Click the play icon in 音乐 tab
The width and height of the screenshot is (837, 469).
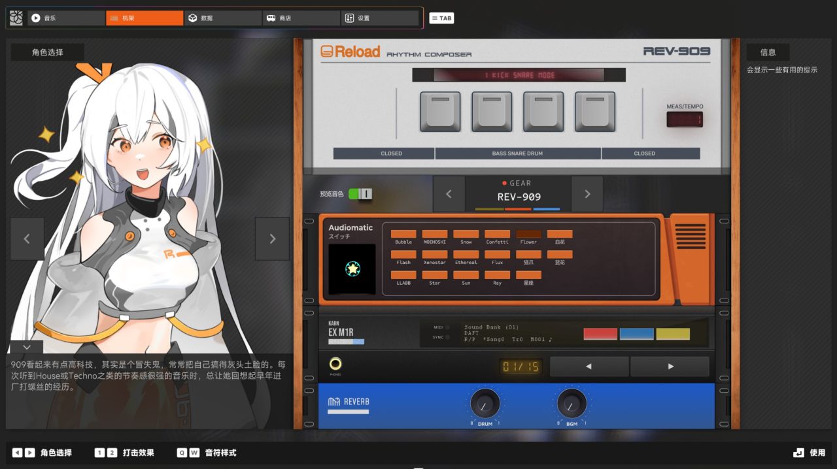click(x=35, y=18)
